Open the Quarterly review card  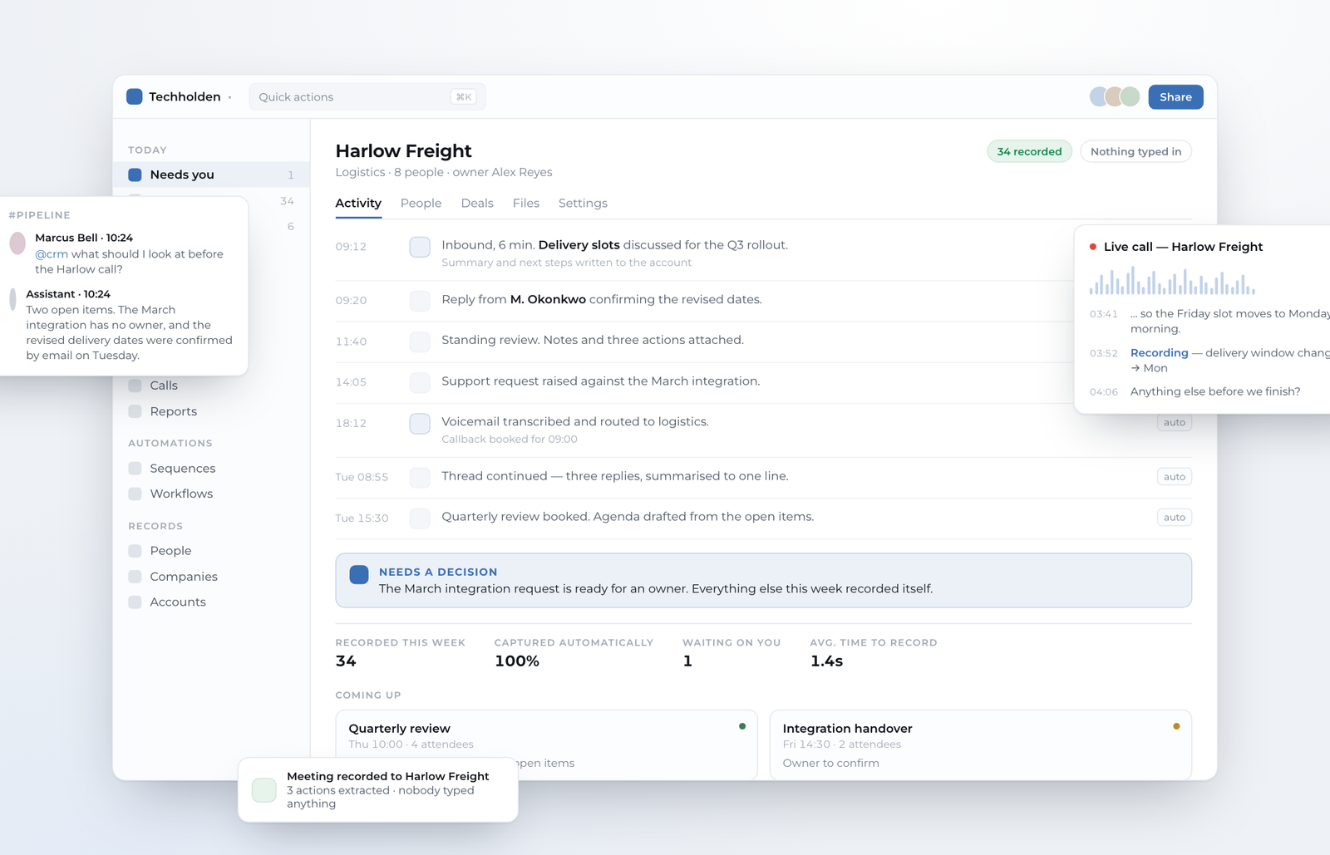click(x=546, y=745)
